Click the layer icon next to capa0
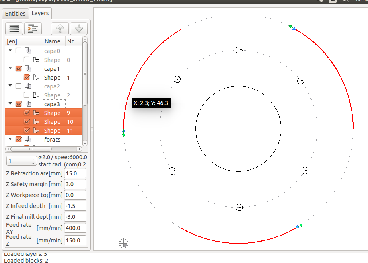Image resolution: width=368 pixels, height=263 pixels. tap(28, 51)
